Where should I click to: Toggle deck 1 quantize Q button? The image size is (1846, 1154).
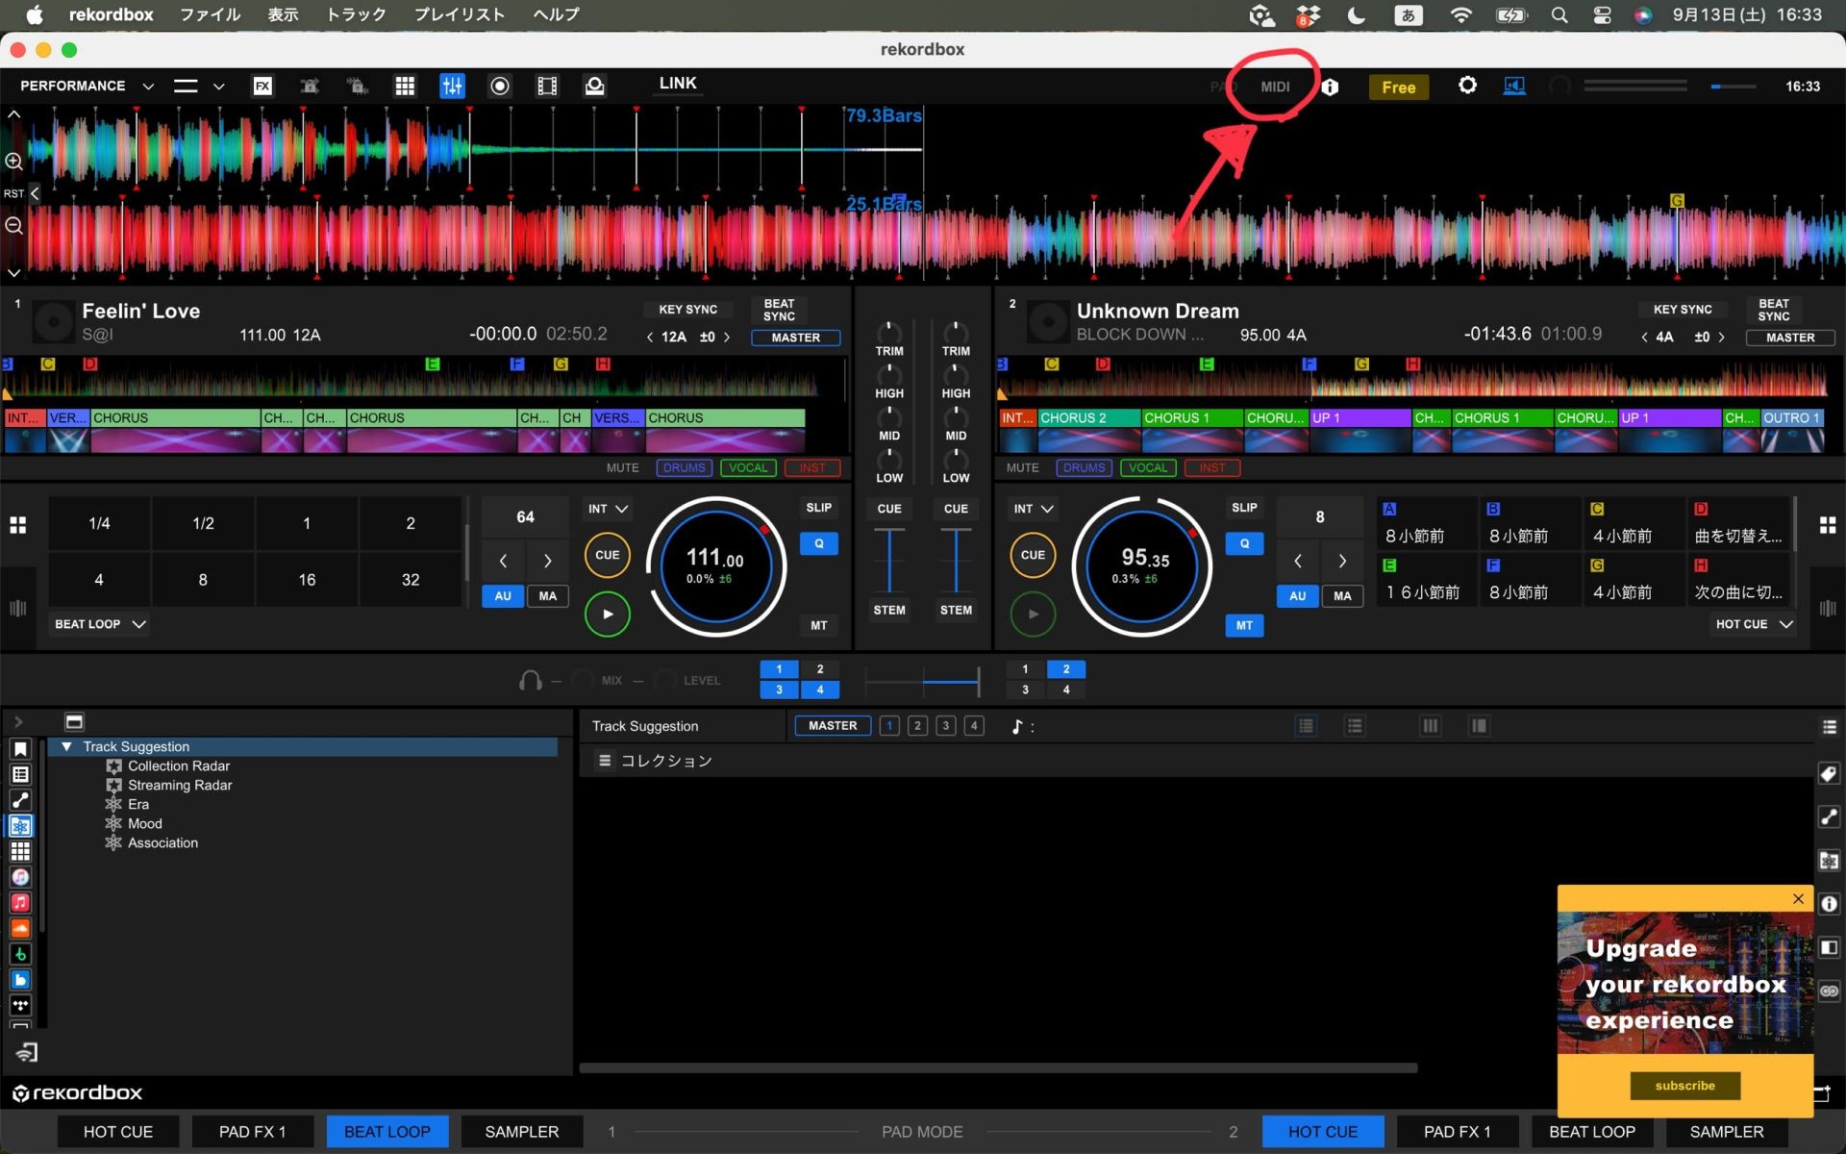tap(818, 543)
